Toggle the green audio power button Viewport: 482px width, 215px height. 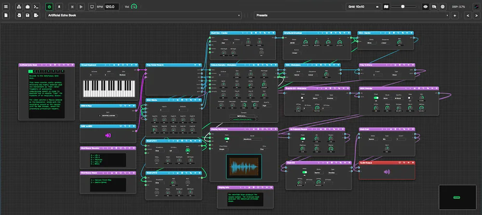[49, 6]
